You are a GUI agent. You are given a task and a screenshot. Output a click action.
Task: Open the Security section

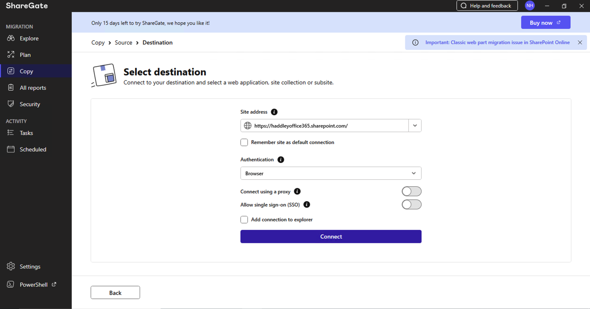36,104
